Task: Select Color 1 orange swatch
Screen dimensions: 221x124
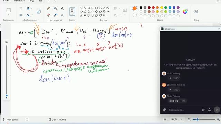Action: click(135, 8)
